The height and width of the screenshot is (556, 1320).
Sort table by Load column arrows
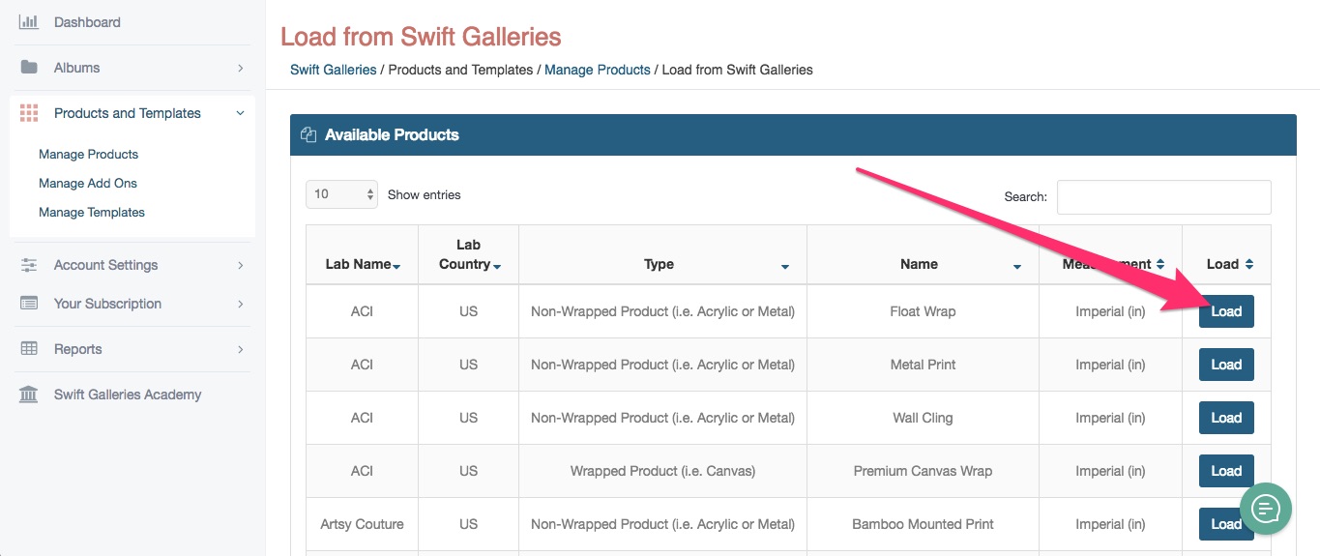(x=1249, y=264)
